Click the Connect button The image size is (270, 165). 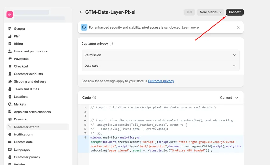coord(235,12)
